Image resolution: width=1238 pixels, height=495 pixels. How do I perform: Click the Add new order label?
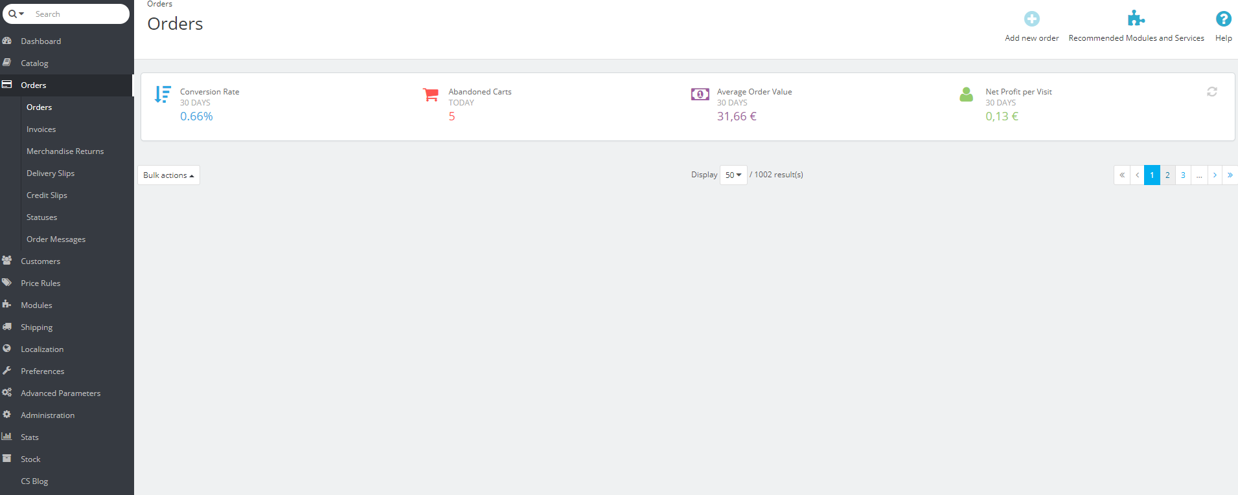(1032, 38)
